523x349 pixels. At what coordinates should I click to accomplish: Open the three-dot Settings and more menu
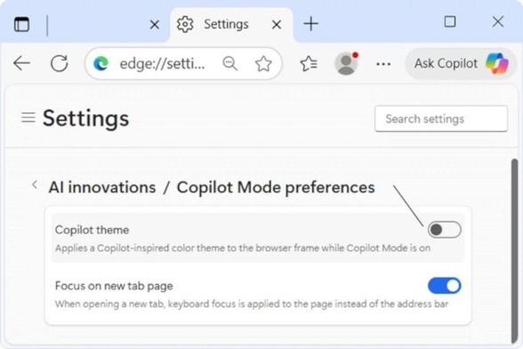[x=383, y=64]
